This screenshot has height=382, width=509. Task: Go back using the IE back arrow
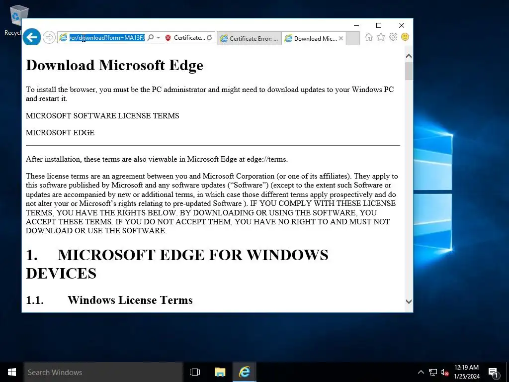32,37
